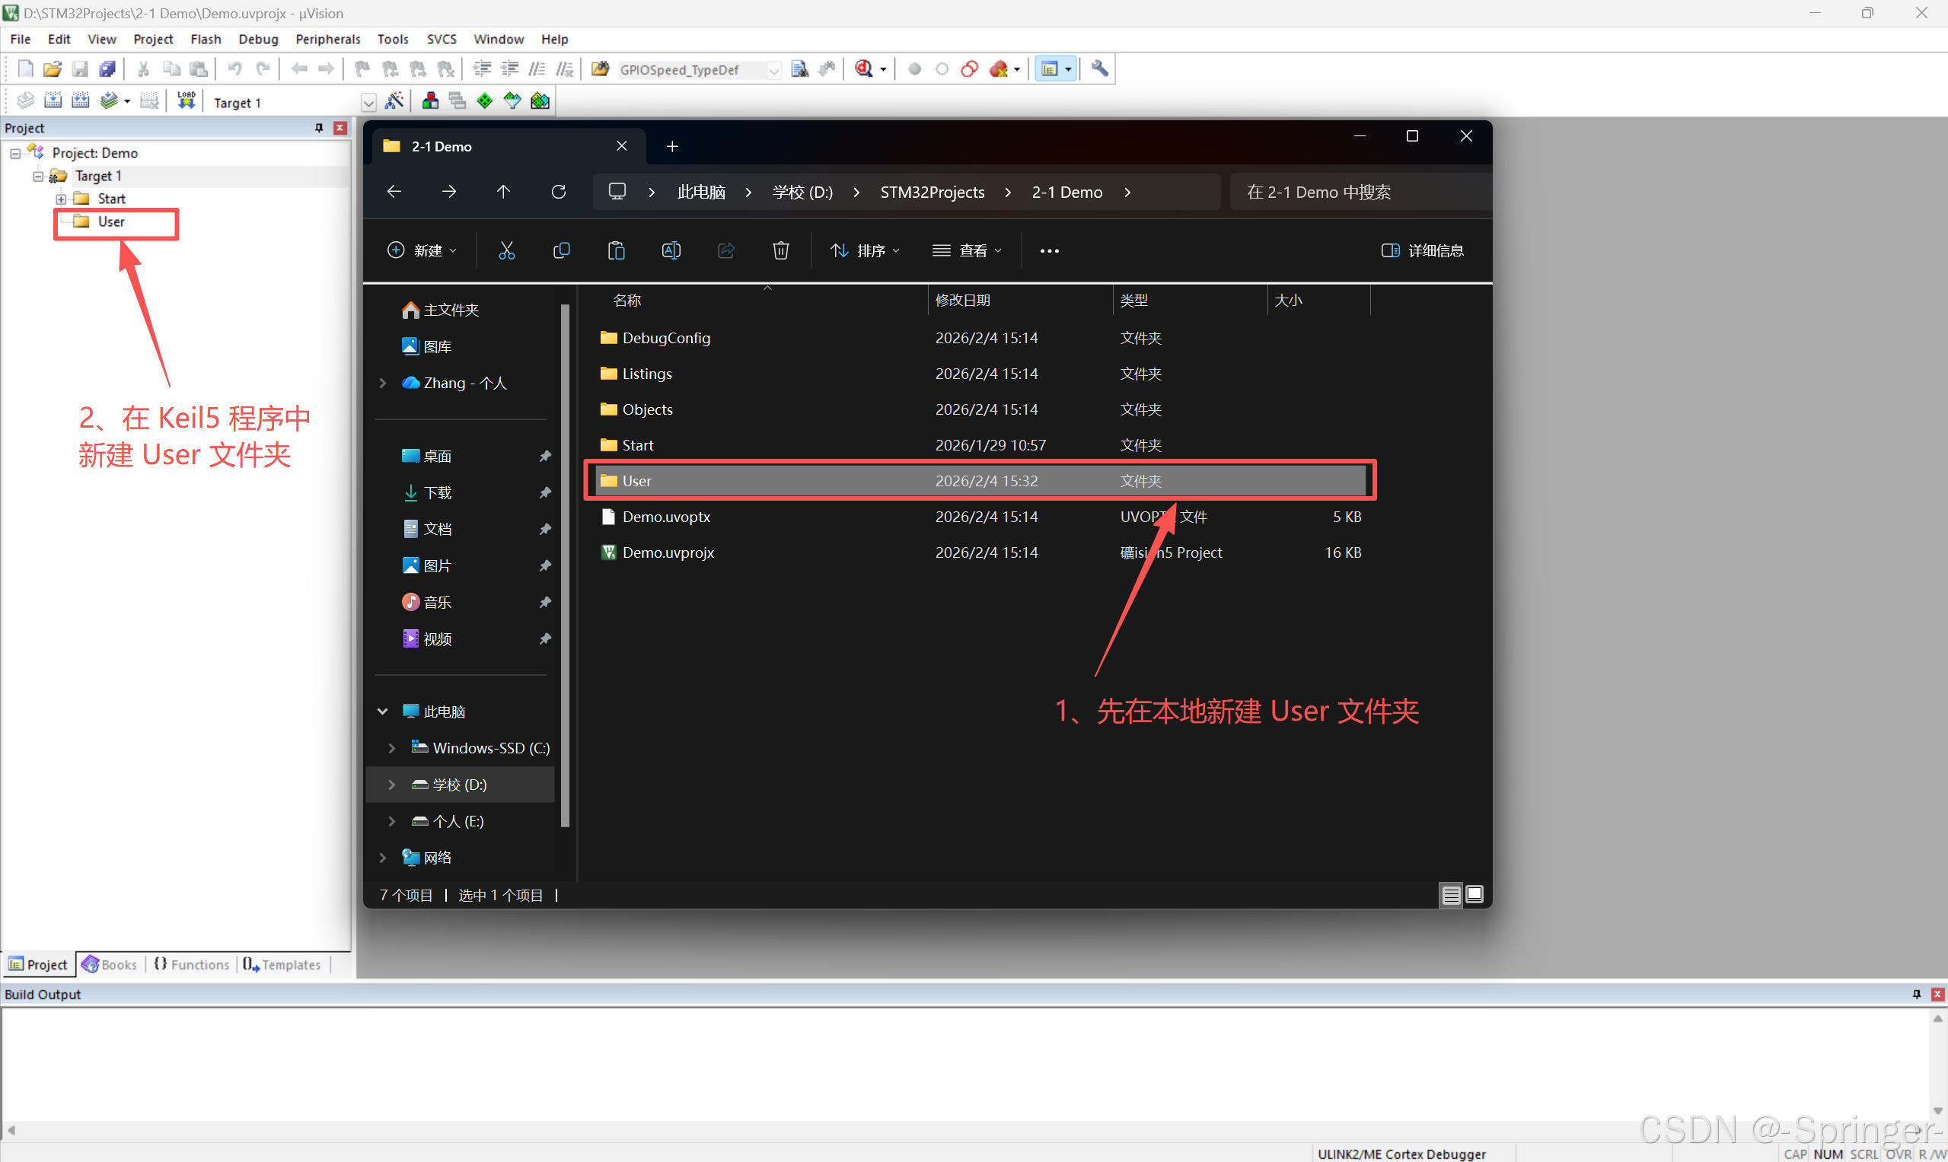Pin the Project panel with pushpin
1948x1162 pixels.
[x=319, y=128]
